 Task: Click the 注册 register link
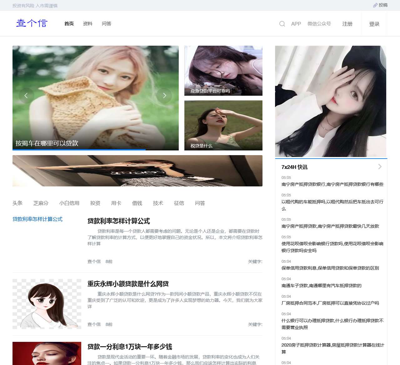click(x=347, y=23)
